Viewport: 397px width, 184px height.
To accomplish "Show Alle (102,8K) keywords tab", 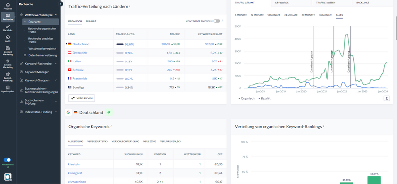I will point(76,142).
